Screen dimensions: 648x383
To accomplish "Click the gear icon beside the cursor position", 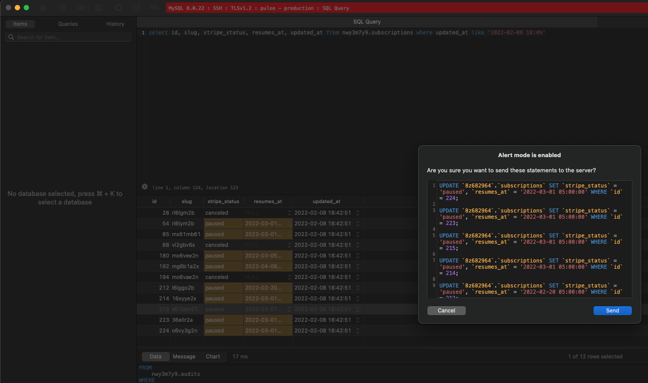I will (x=144, y=187).
